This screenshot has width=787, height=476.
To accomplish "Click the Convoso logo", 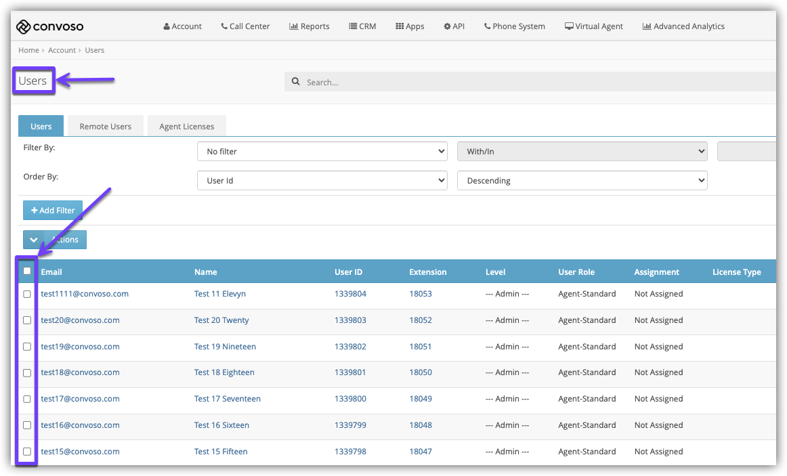I will pyautogui.click(x=49, y=26).
